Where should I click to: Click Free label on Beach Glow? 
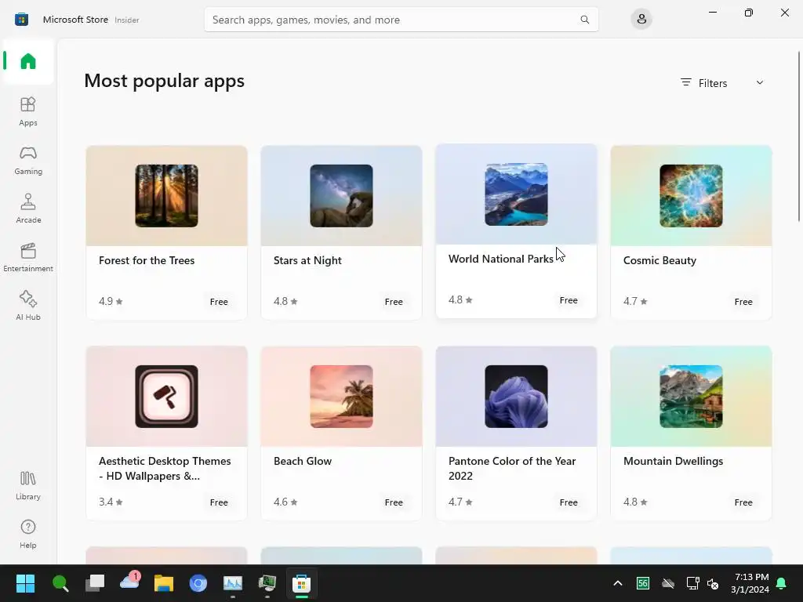tap(394, 502)
